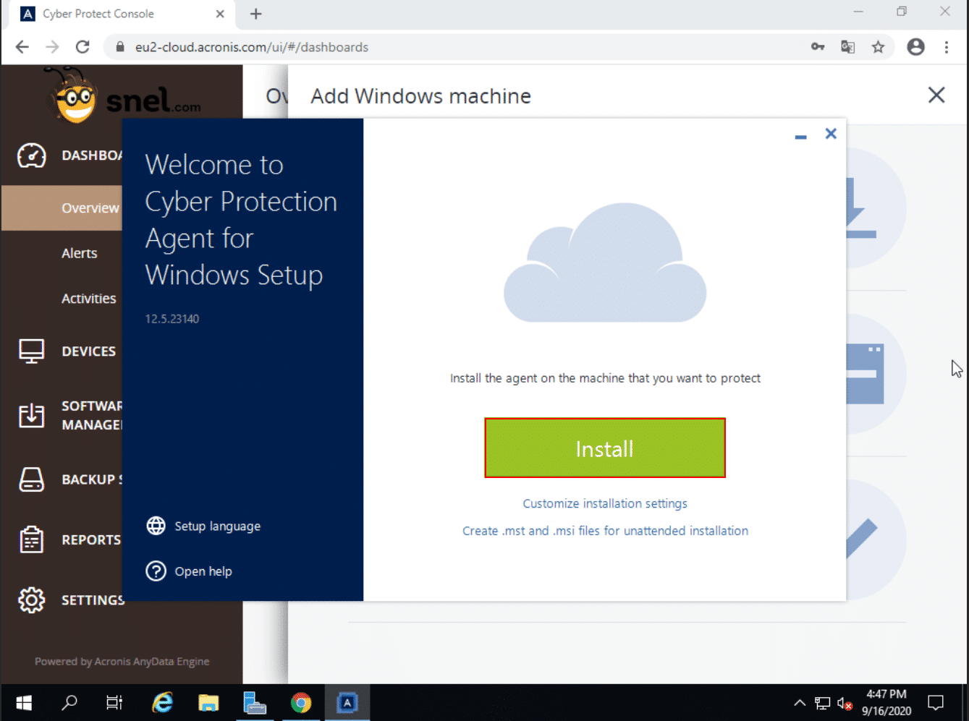Image resolution: width=969 pixels, height=721 pixels.
Task: Open Settings gear icon in sidebar
Action: 32,600
